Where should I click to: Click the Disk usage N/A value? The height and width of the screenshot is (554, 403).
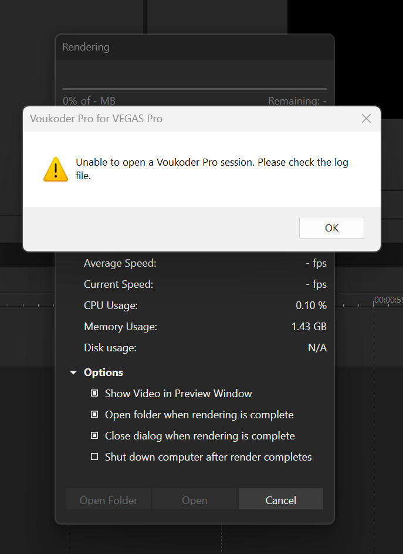tap(317, 348)
